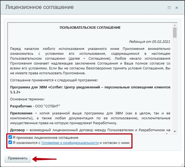Click the scrollbar down arrow
185x167 pixels.
coord(175,131)
